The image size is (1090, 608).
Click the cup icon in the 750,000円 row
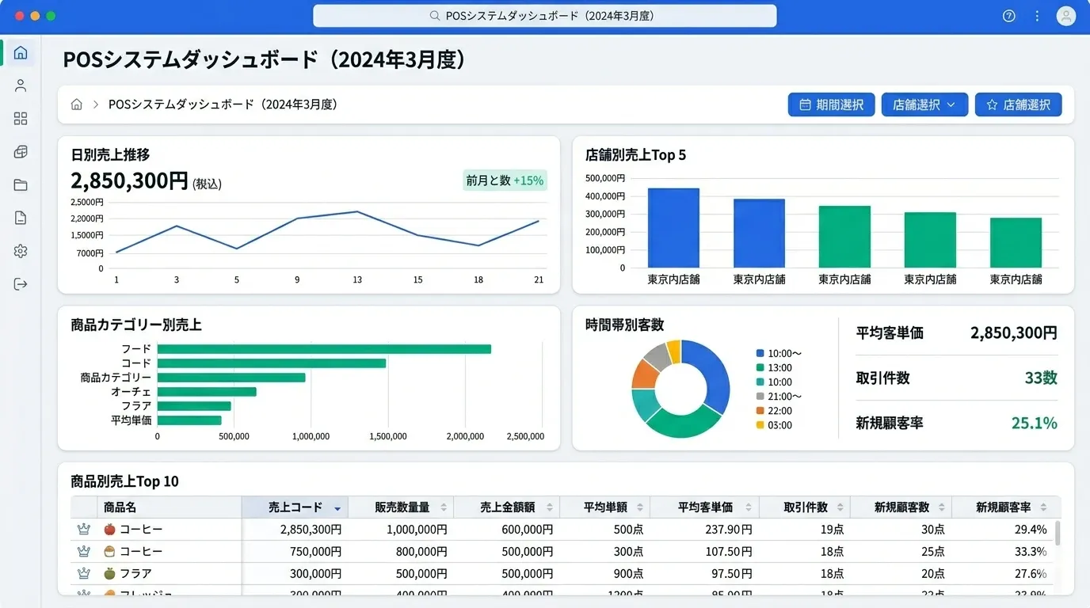(x=110, y=551)
